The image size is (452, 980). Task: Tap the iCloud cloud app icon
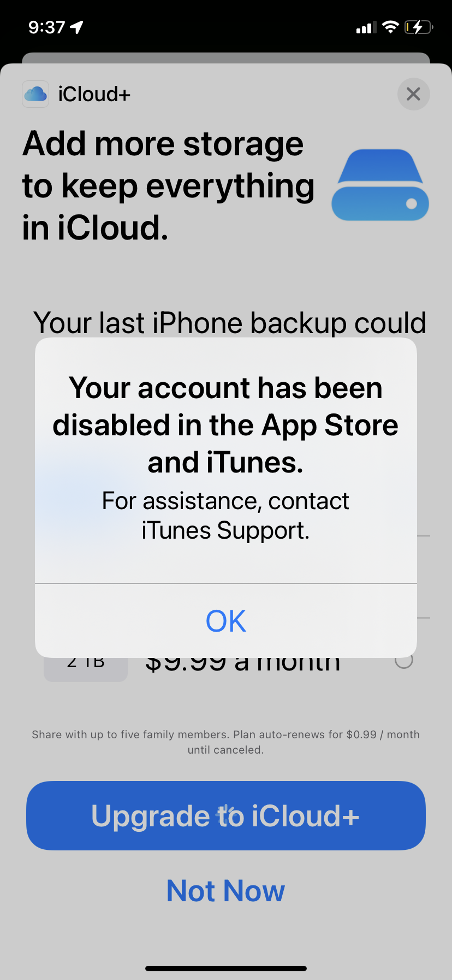35,94
